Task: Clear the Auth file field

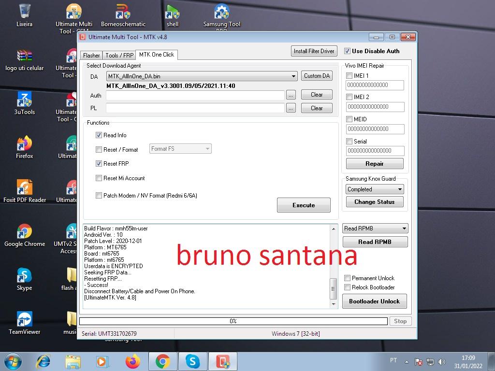Action: point(317,95)
